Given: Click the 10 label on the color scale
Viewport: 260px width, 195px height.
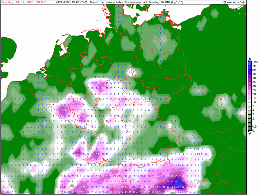Looking at the screenshot, I should tap(254, 102).
